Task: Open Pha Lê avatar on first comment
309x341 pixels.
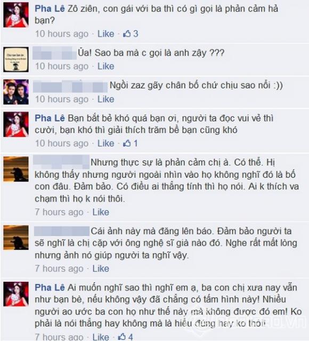Action: 16,15
